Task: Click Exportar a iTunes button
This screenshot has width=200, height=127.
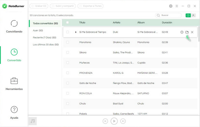Action: coord(91,6)
